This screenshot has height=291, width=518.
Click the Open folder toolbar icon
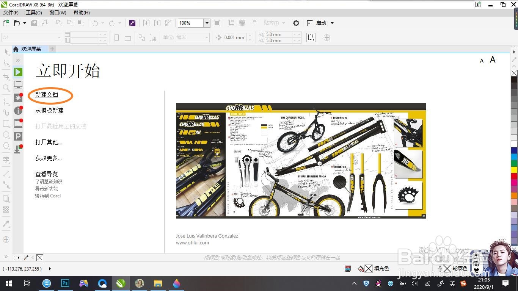tap(17, 23)
